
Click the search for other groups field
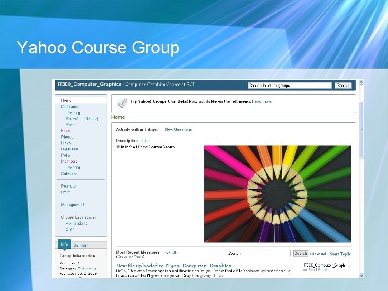click(289, 85)
